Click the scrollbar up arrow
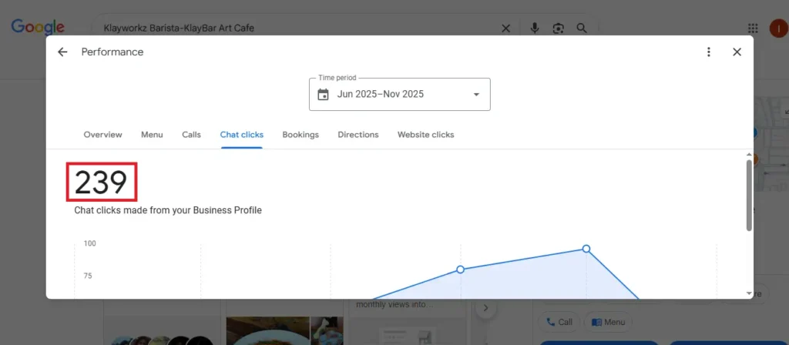Viewport: 789px width, 345px height. pos(749,154)
